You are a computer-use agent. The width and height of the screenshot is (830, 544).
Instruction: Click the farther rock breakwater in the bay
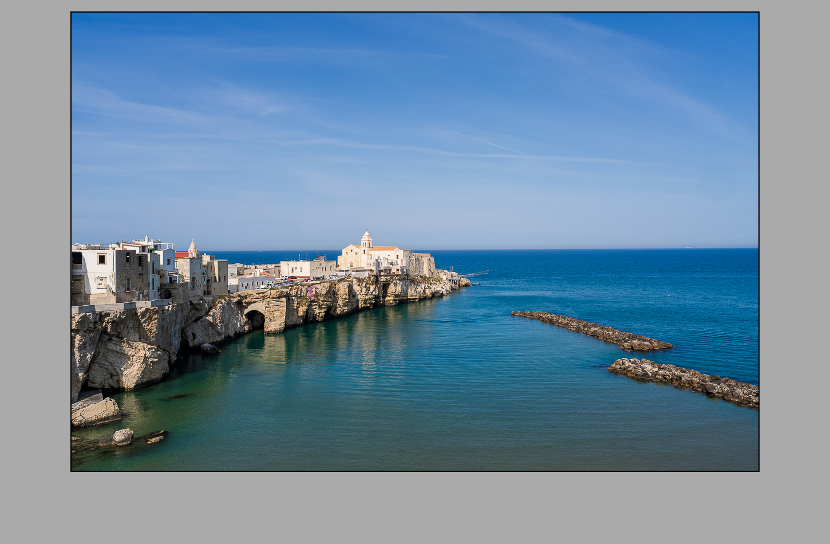coord(592,330)
